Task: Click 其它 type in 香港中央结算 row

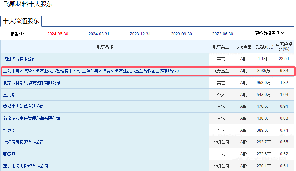Action: (x=221, y=106)
